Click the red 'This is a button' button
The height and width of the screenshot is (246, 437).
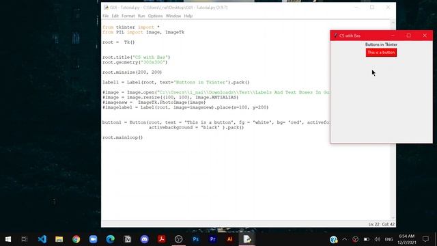(x=381, y=53)
